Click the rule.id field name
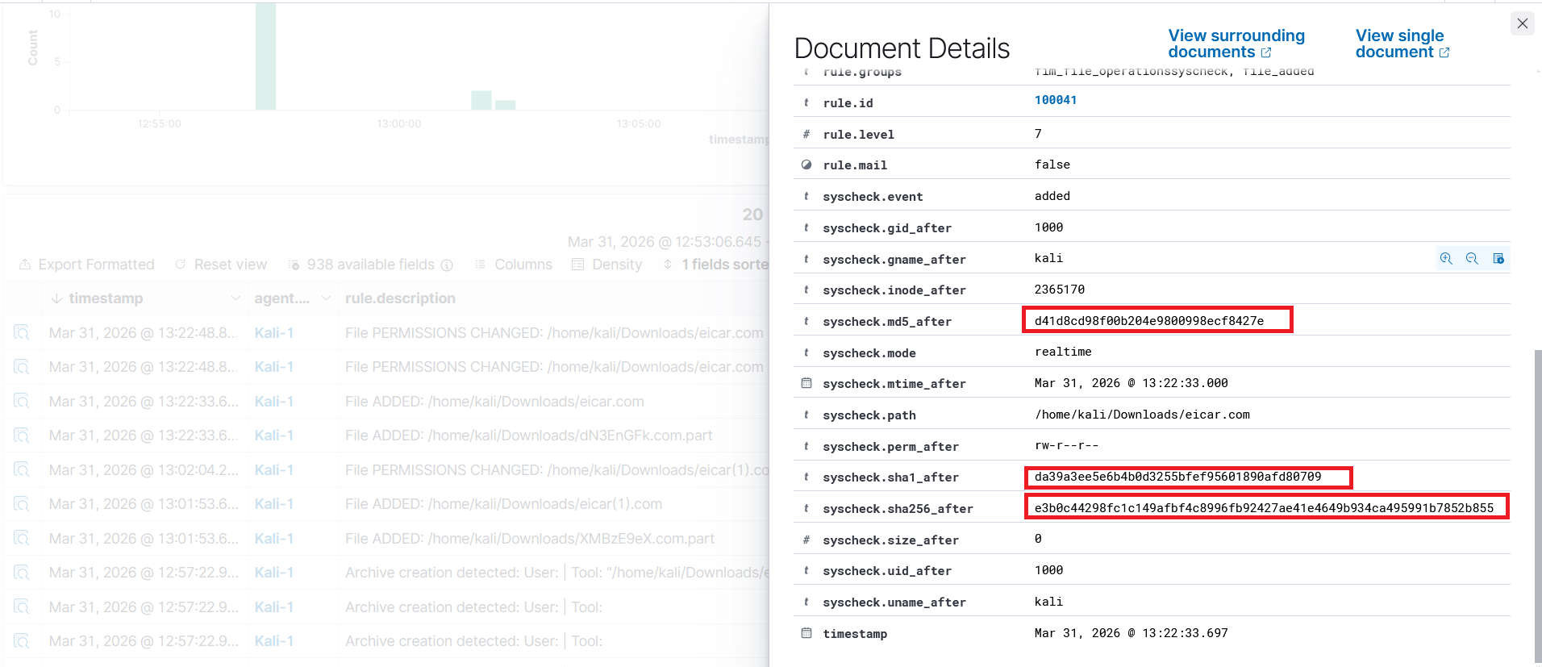 [x=848, y=103]
